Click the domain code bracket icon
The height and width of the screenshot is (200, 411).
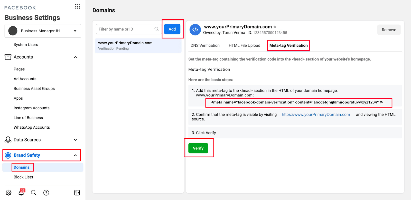[x=195, y=30]
